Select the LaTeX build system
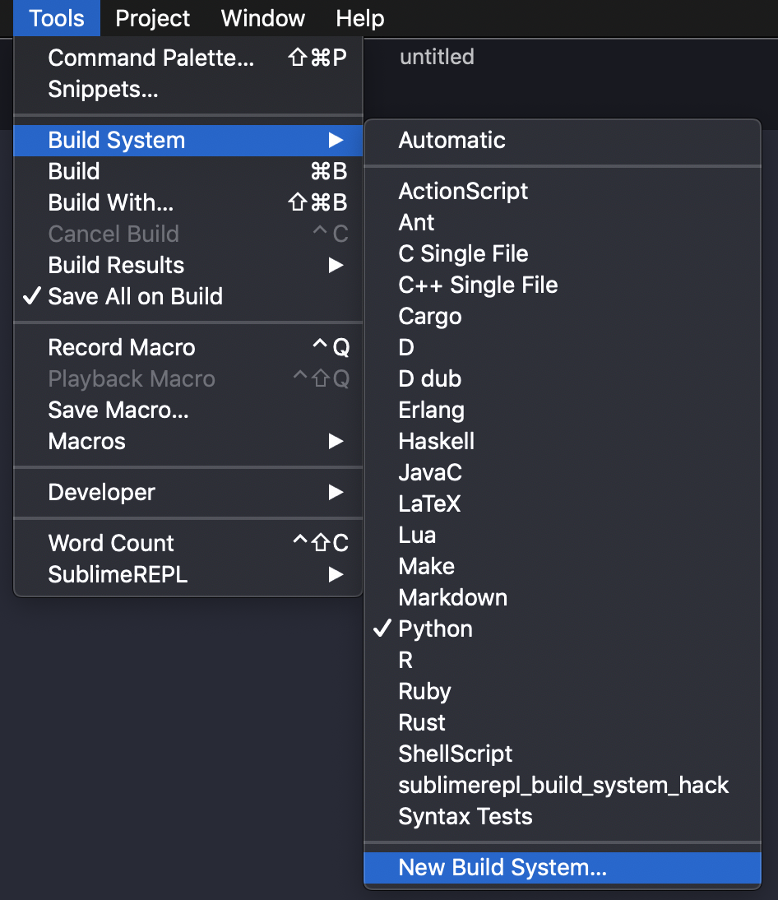778x900 pixels. point(429,503)
